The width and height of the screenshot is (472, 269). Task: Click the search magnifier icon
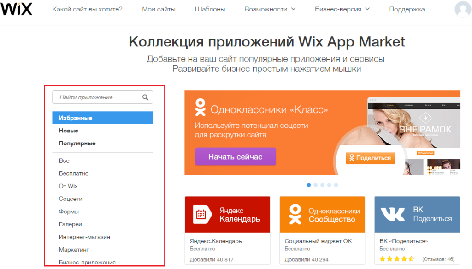[x=145, y=97]
